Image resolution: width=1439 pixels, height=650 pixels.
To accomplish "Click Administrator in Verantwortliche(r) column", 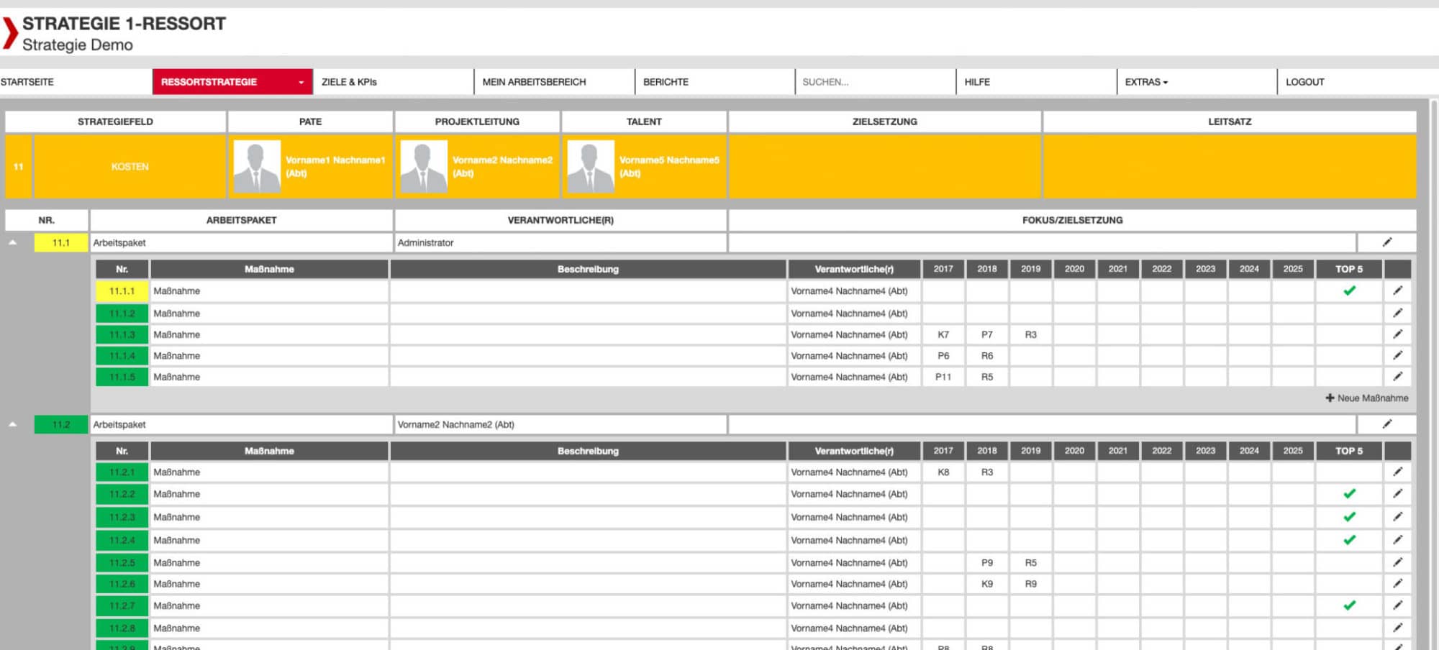I will (425, 242).
